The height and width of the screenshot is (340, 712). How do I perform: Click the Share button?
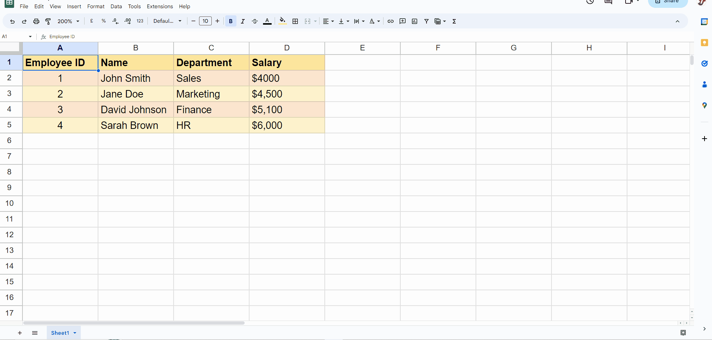pyautogui.click(x=668, y=2)
